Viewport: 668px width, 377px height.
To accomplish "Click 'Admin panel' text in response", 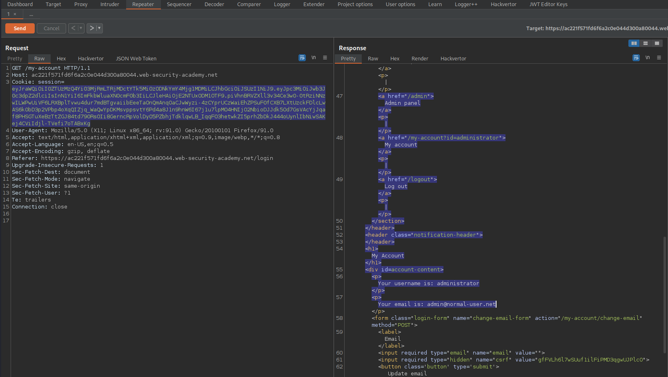I will pyautogui.click(x=403, y=103).
